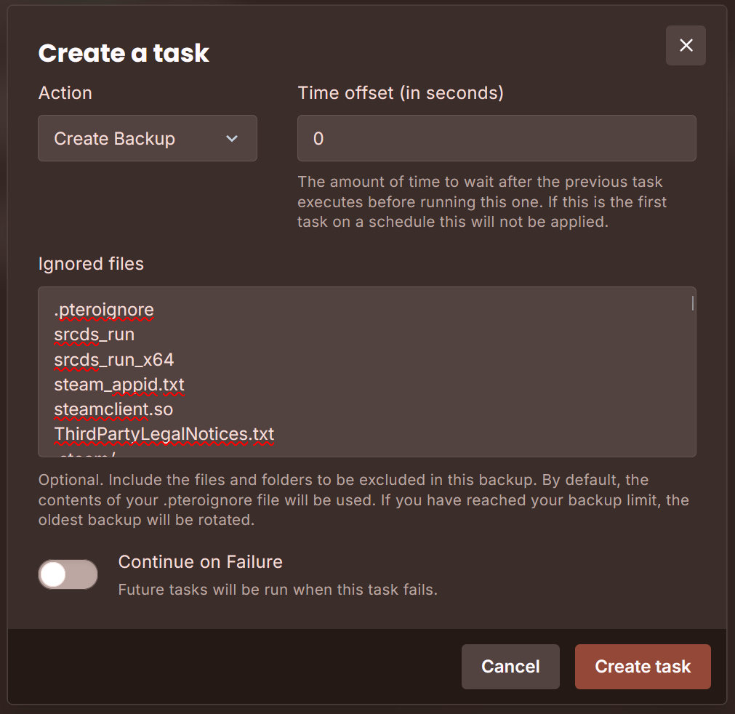
Task: Focus the Time offset input field
Action: tap(497, 138)
